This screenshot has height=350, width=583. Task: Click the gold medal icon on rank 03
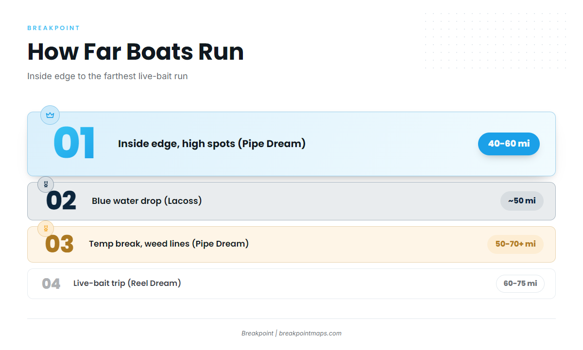click(x=46, y=228)
